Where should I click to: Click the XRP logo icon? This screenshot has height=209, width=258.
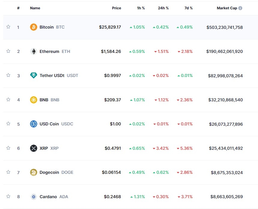[x=34, y=148]
